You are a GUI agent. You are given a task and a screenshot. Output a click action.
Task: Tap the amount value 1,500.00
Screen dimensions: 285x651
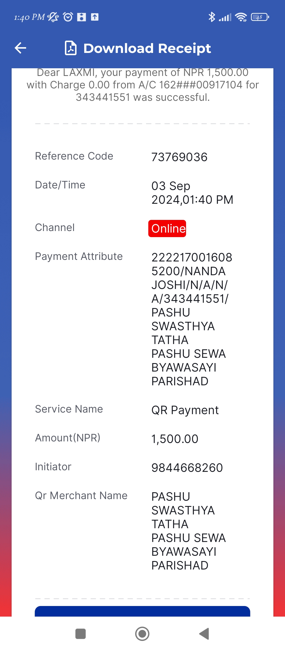click(175, 439)
